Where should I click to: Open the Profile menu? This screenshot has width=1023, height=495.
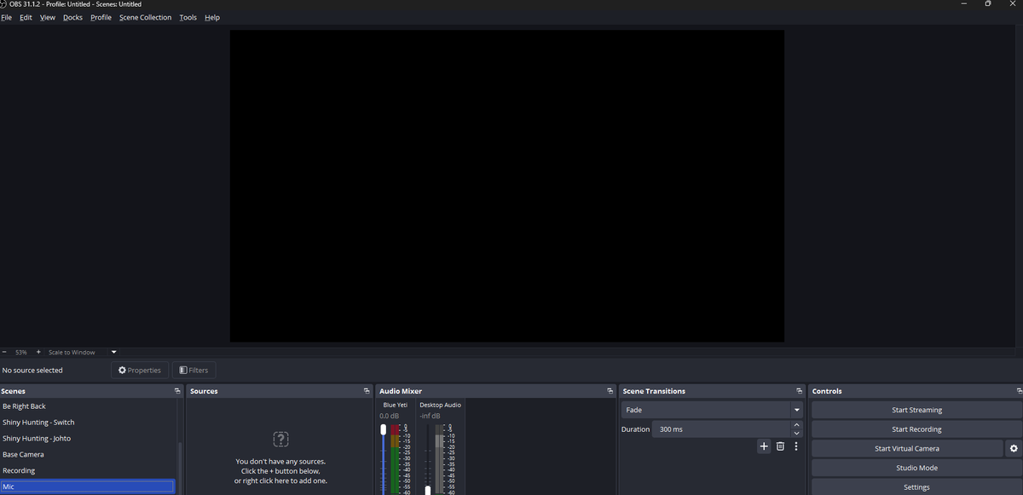click(101, 17)
